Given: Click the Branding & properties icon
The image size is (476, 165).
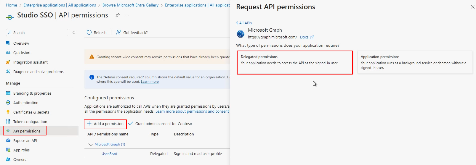Looking at the screenshot, I should (8, 93).
